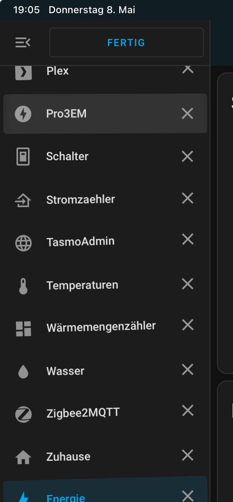Select the Stromzaehler icon

(23, 199)
